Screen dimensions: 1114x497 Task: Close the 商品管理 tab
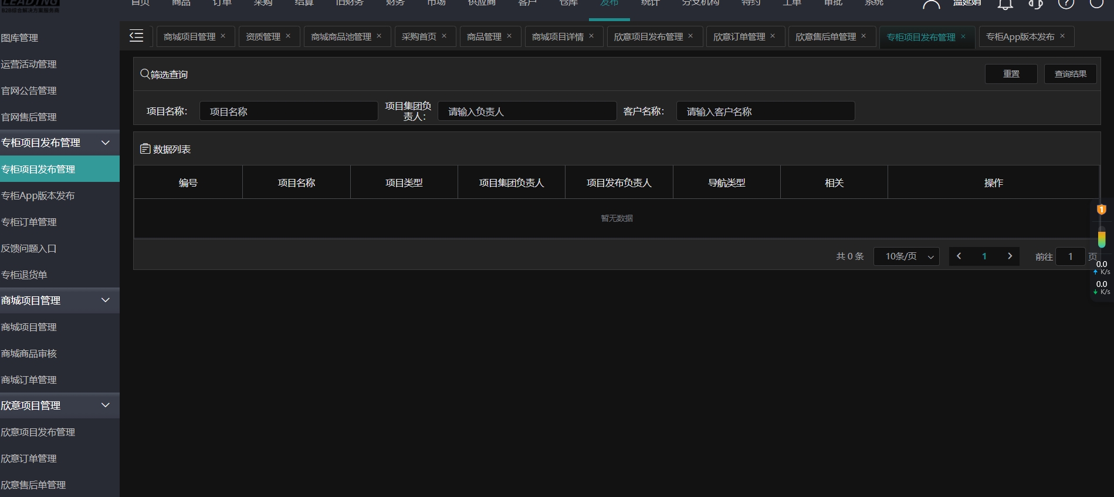pos(509,36)
